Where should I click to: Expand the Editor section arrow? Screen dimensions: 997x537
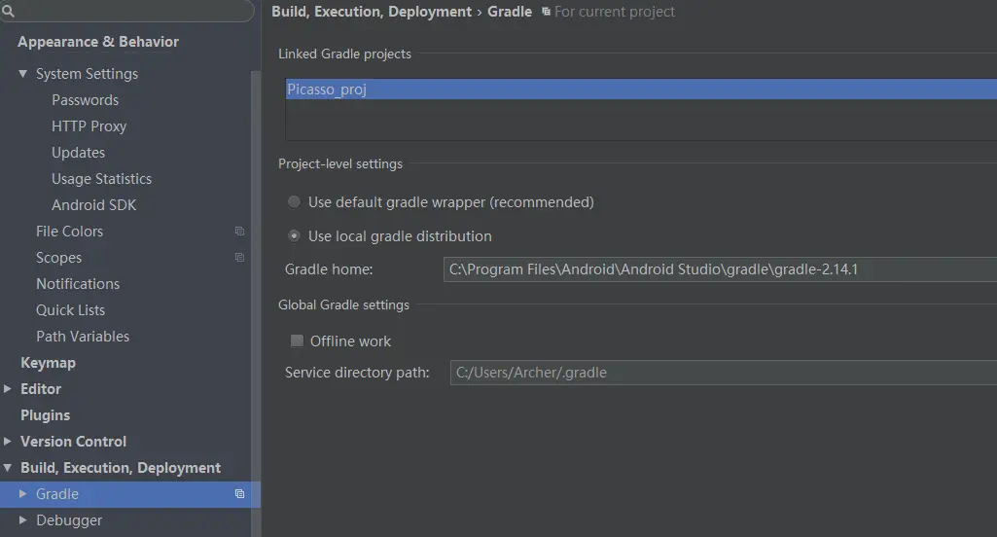coord(8,389)
